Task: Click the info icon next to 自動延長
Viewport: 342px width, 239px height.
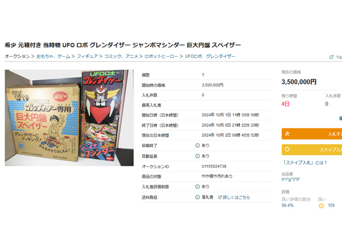Action: point(197,156)
